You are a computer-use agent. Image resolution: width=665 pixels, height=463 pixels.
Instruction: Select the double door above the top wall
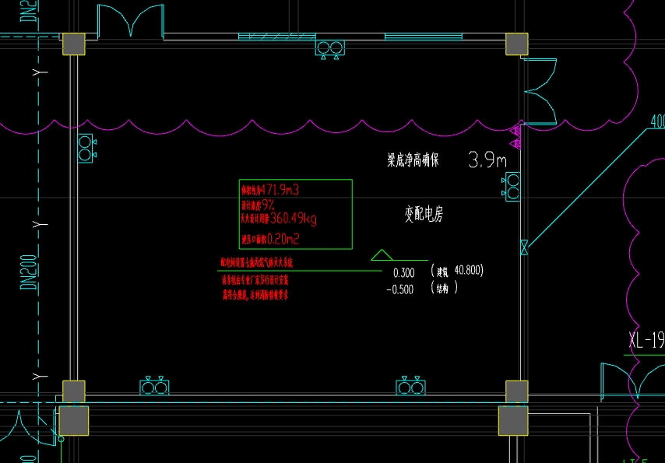pos(131,21)
